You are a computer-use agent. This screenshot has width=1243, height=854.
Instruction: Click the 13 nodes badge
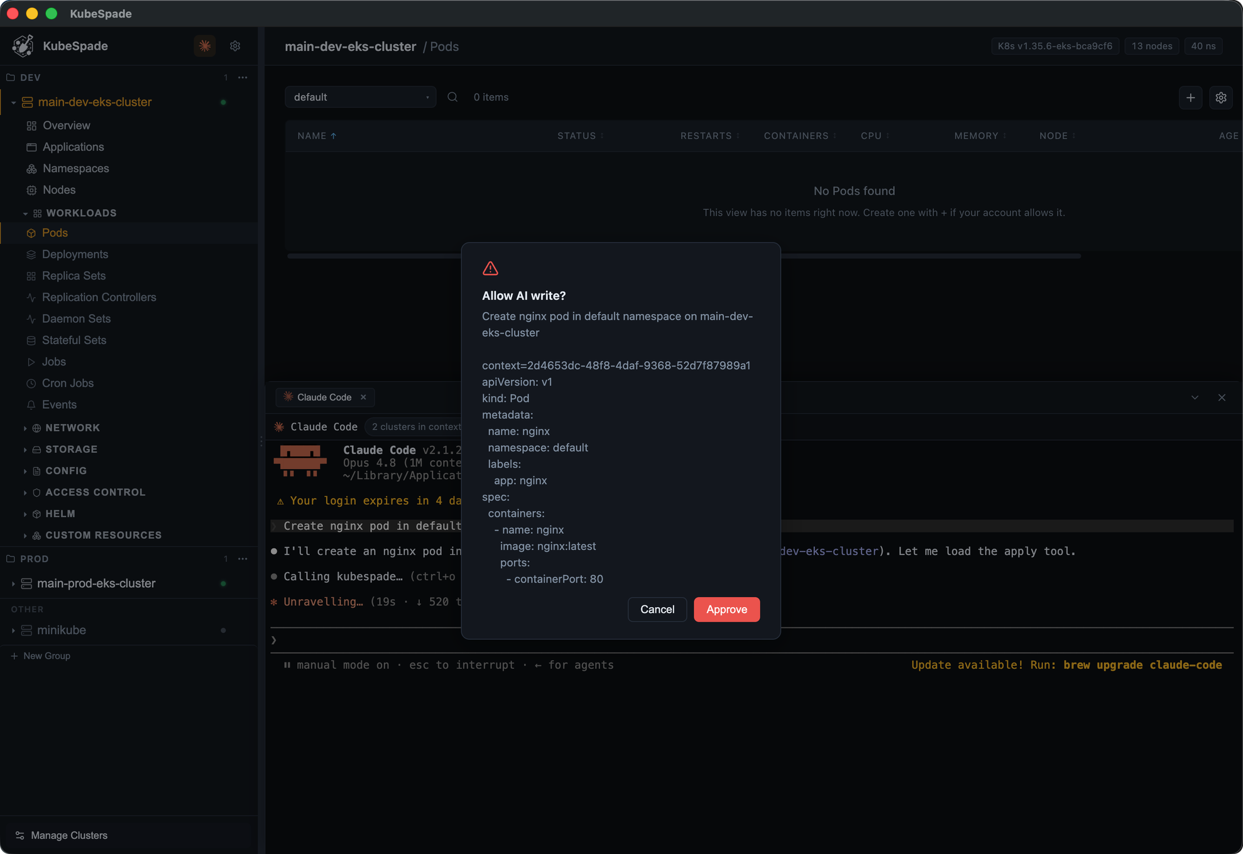coord(1151,46)
